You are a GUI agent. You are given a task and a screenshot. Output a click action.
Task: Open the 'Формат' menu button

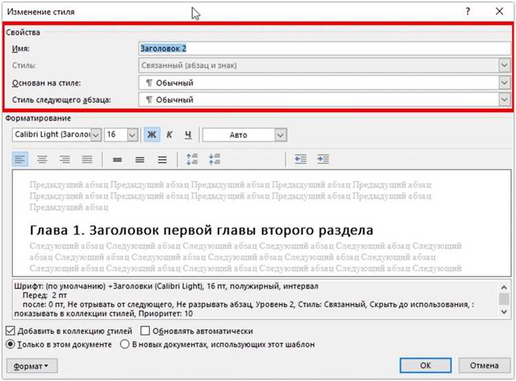pos(32,366)
